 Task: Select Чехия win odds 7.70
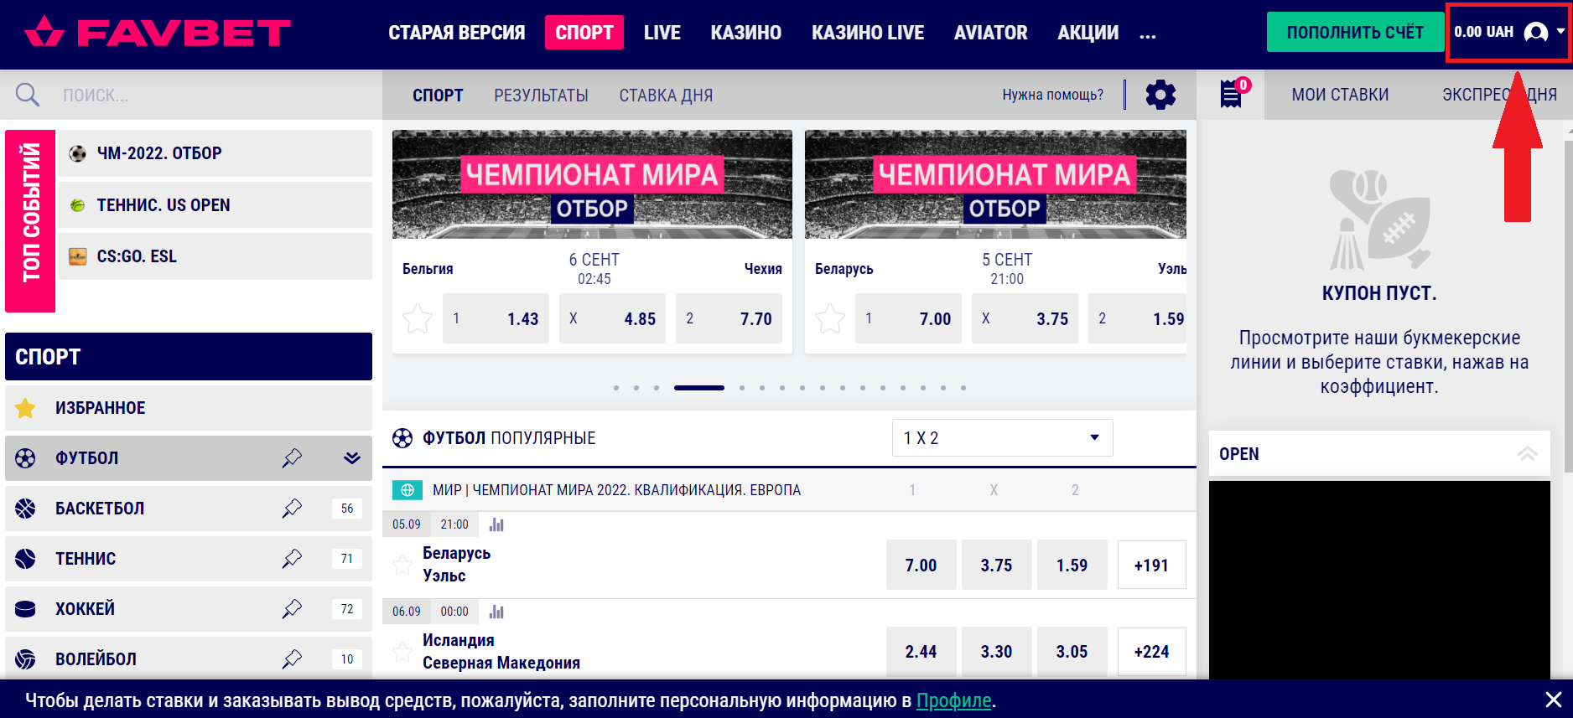[729, 318]
